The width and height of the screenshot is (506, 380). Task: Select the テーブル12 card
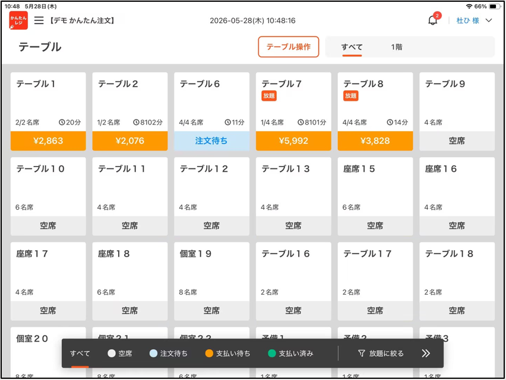coord(211,196)
